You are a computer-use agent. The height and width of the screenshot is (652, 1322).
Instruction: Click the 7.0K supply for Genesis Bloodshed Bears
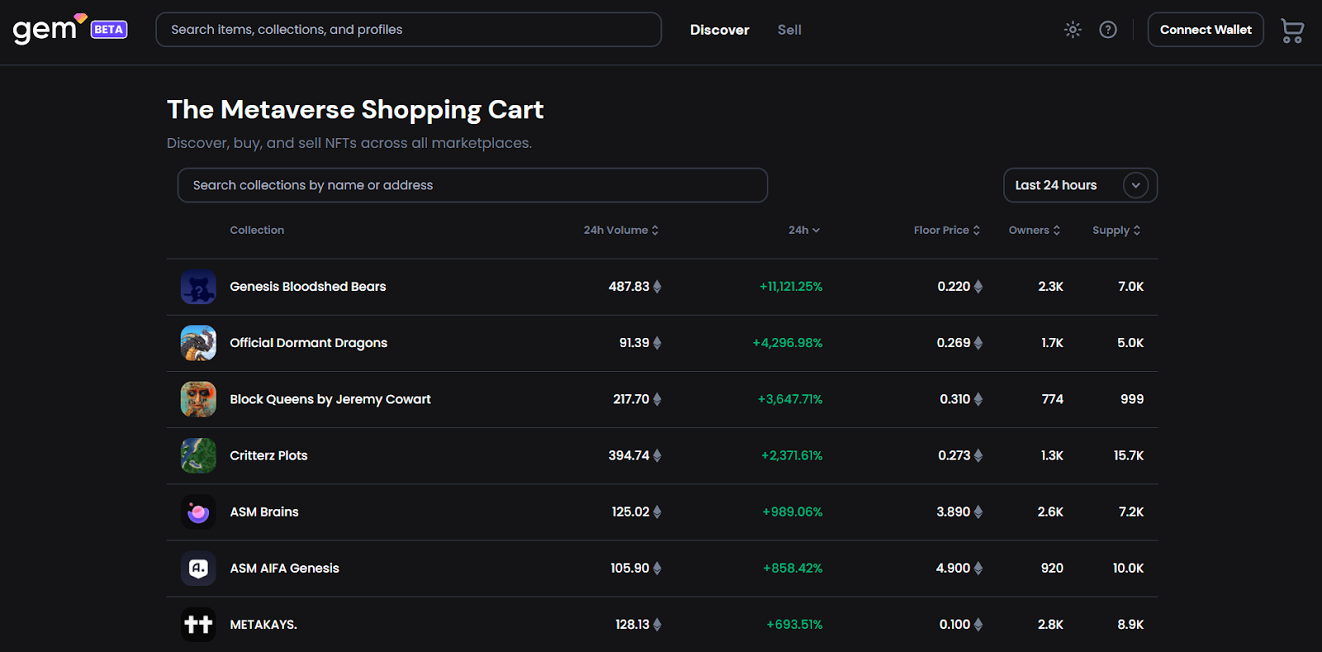point(1131,287)
